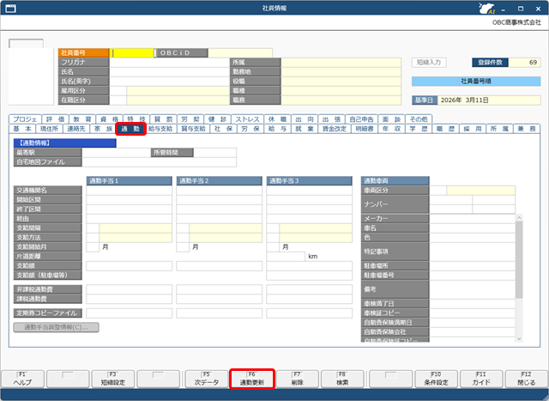
Task: Click the F8 検索 button
Action: [342, 379]
